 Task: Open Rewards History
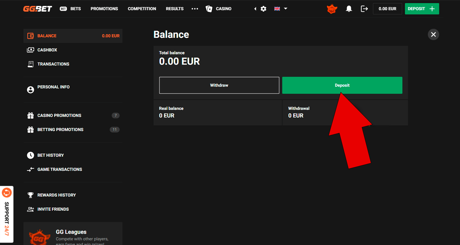coord(73,195)
